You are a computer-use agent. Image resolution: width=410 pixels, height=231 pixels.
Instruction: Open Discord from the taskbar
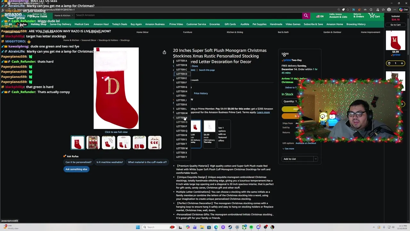[258, 227]
